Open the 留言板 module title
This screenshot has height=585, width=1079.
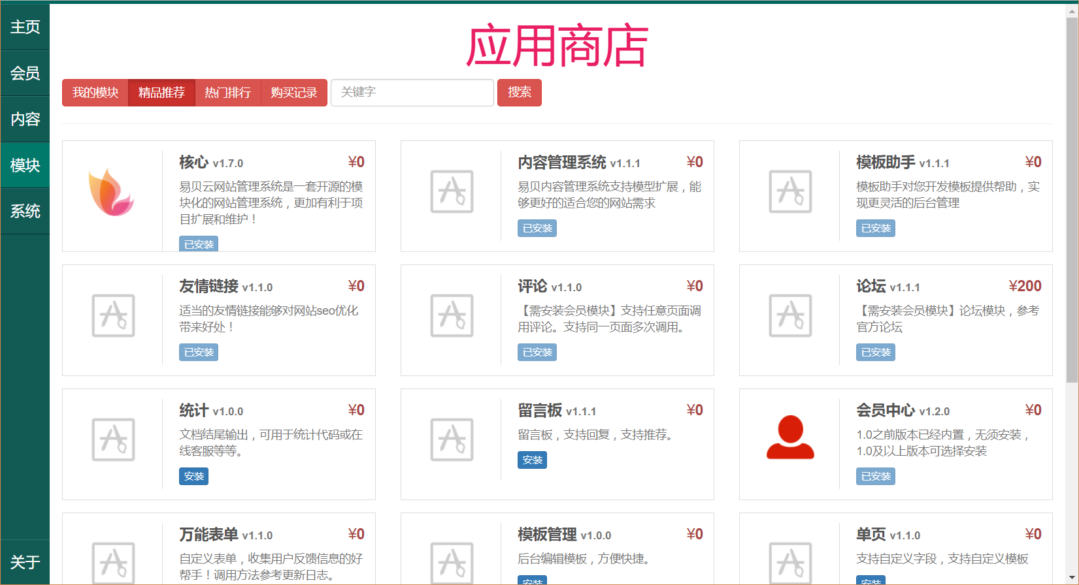540,410
